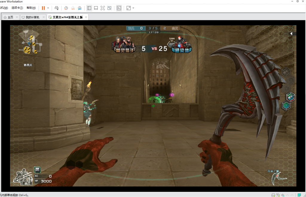
Task: Take a snapshot of this virtual machine
Action: 66,8
